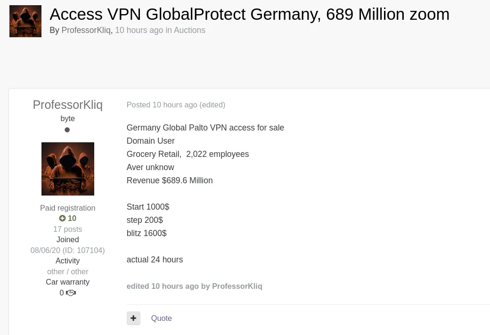Image resolution: width=490 pixels, height=335 pixels.
Task: Click the handshake deals icon
Action: [x=71, y=293]
